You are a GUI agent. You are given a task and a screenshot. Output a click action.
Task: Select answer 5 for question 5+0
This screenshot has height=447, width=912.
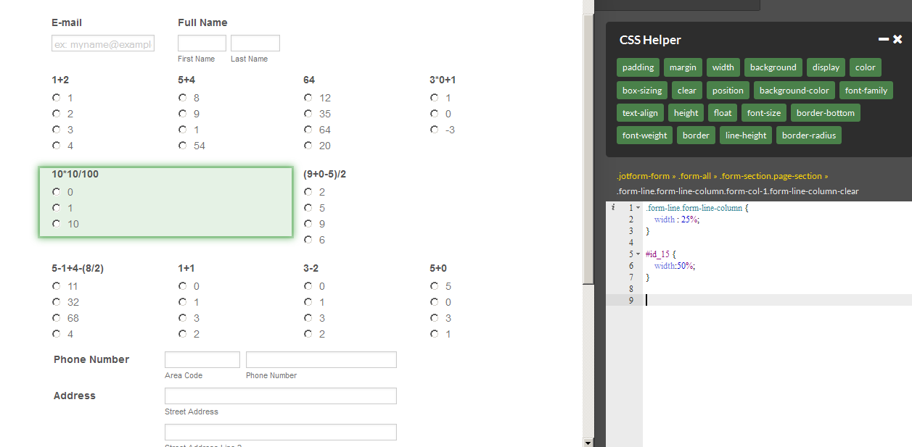435,286
